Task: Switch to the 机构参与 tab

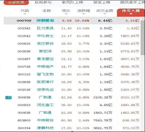Action: point(43,2)
